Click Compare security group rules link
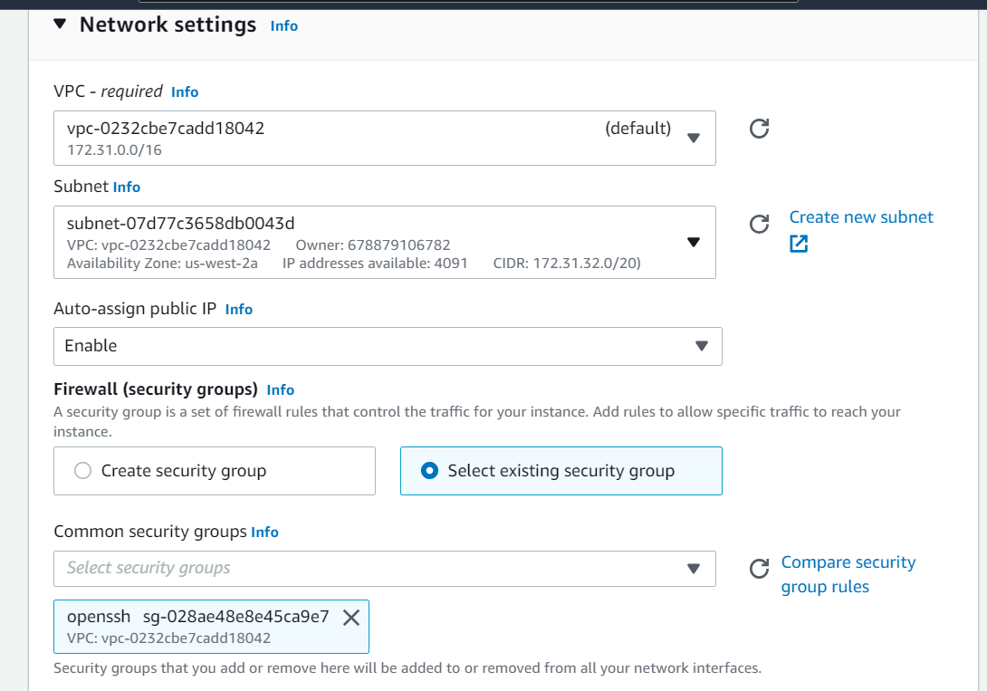Image resolution: width=987 pixels, height=691 pixels. [x=848, y=574]
